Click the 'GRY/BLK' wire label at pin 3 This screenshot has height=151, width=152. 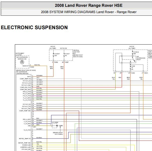(39, 80)
